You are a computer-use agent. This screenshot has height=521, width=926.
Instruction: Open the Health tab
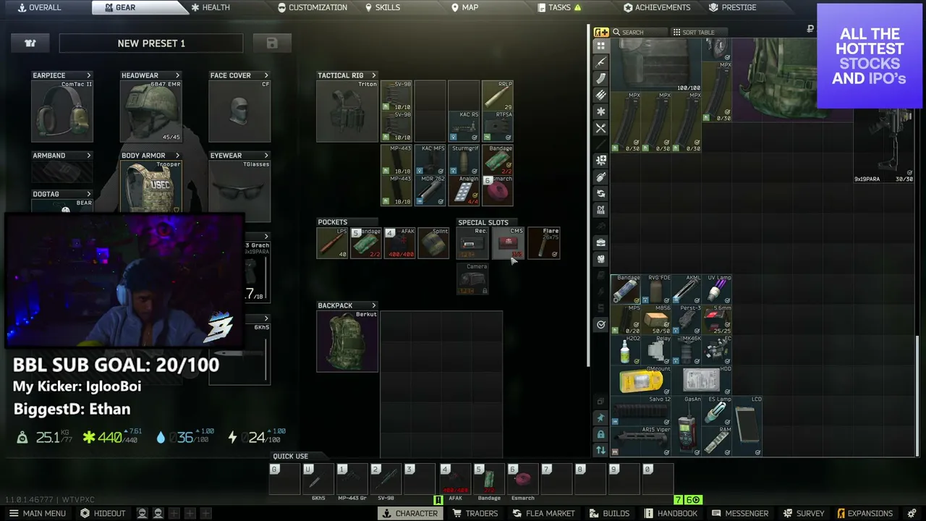(x=210, y=7)
